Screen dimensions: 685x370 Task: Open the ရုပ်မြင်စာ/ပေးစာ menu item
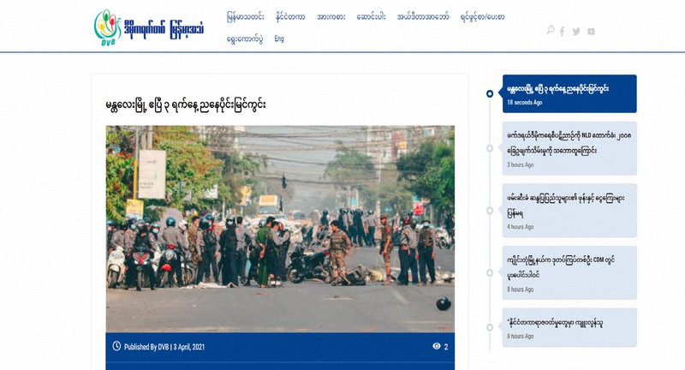pos(482,17)
